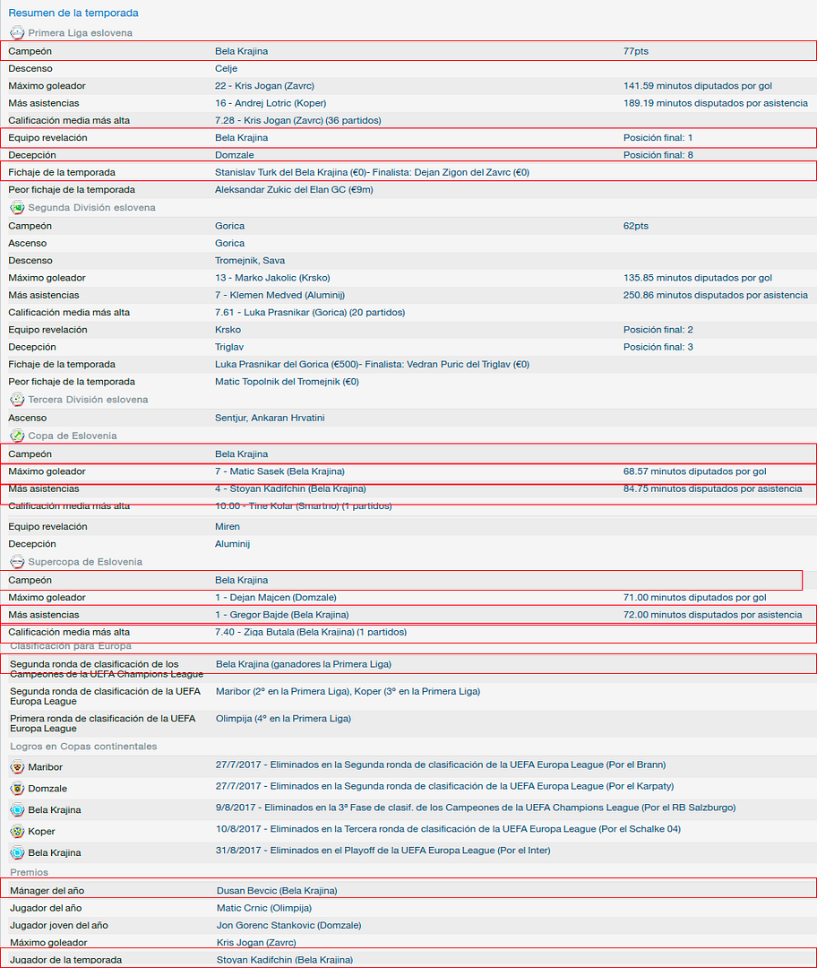Select '7 - Klemen Medved (Aluminij)' assists entry

pyautogui.click(x=280, y=295)
